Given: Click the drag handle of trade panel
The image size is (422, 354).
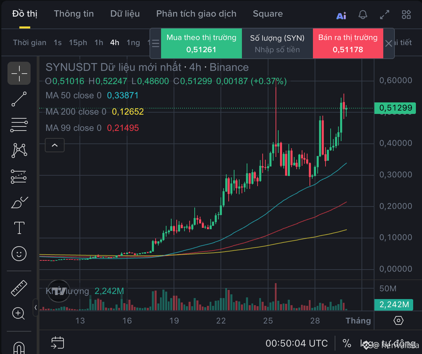Looking at the screenshot, I should coord(156,43).
